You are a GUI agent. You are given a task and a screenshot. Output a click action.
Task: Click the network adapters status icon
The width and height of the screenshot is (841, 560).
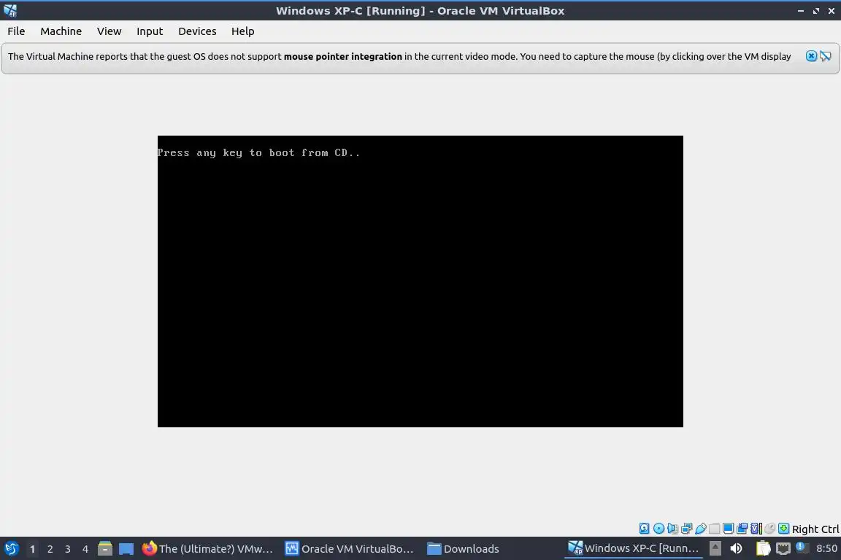click(686, 529)
